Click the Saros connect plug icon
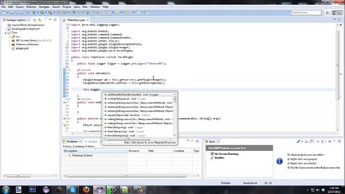Screen dimensions: 345x194 coord(298,141)
